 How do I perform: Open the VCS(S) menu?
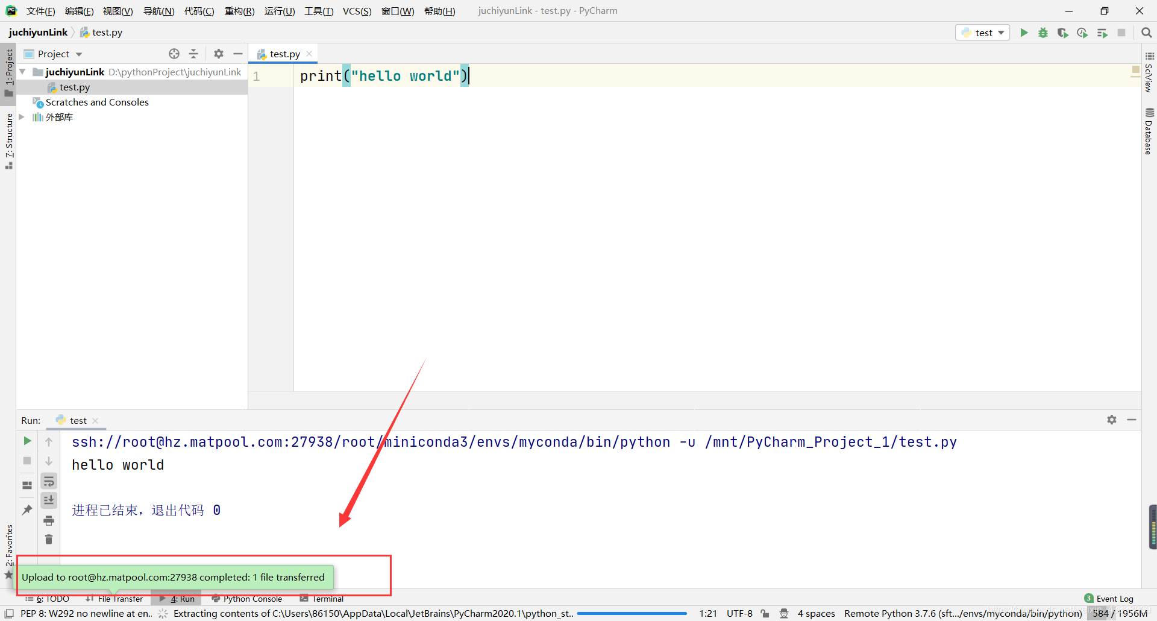point(357,11)
